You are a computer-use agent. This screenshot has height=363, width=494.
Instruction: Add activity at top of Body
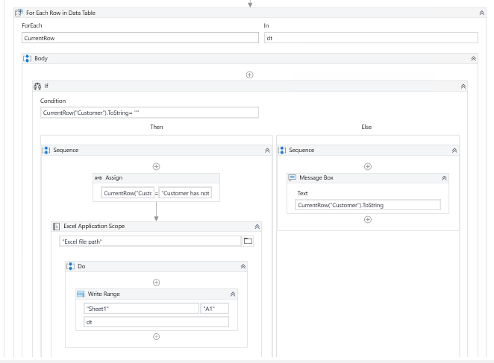(249, 75)
